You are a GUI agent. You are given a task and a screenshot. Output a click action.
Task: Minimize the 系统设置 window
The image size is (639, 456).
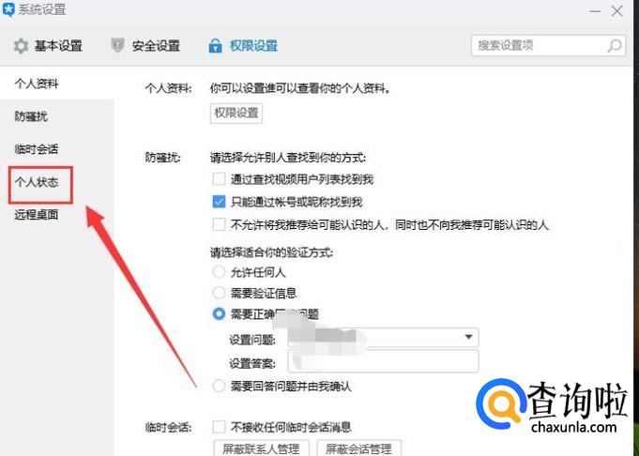[x=595, y=11]
